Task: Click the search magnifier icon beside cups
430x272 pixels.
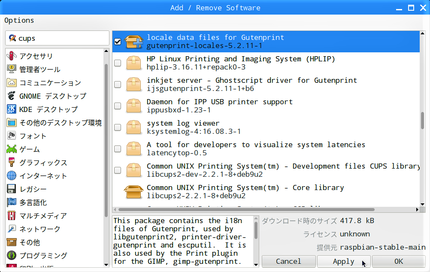Action: click(12, 38)
